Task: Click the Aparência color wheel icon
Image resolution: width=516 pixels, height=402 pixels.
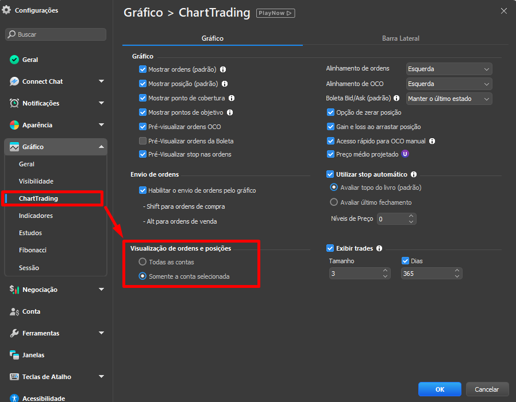Action: coord(14,125)
